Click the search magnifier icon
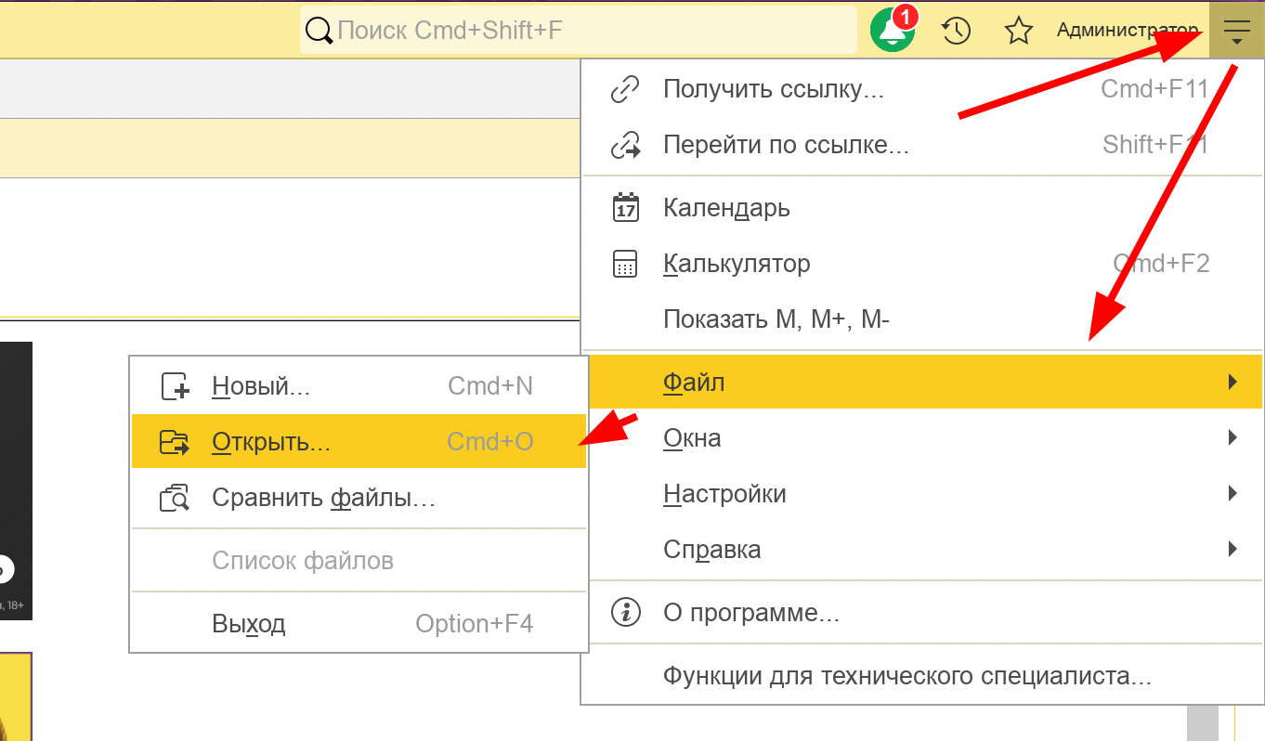Viewport: 1265px width, 741px height. [x=319, y=31]
